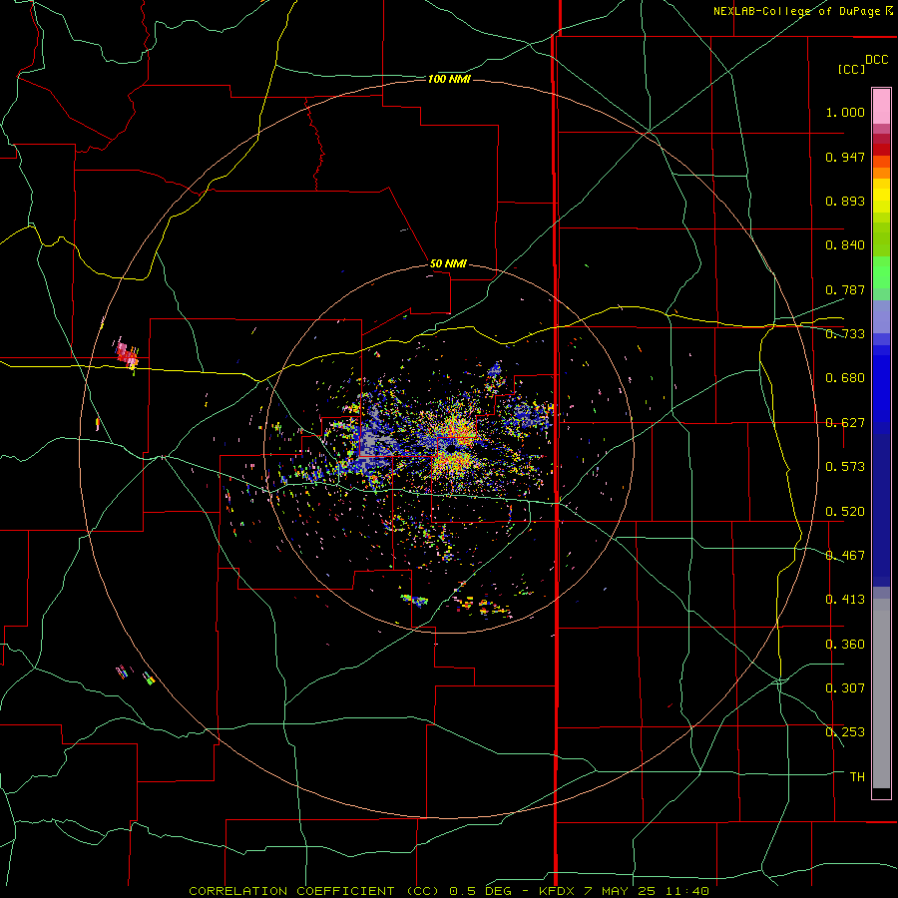
Task: Click the blue-green echo cluster south near 50 NMI ring
Action: [x=415, y=601]
